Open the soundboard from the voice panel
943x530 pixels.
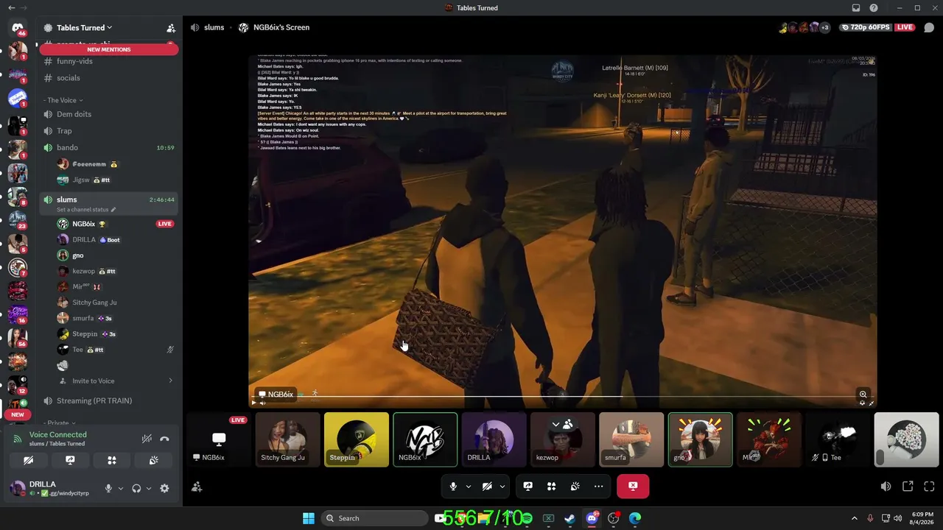[153, 460]
